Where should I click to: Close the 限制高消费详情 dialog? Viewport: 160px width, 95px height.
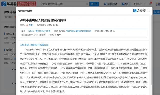149,11
